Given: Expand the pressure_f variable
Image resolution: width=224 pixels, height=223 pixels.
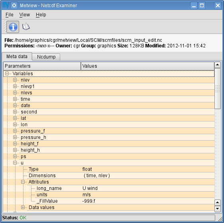Looking at the screenshot, I should (15, 131).
